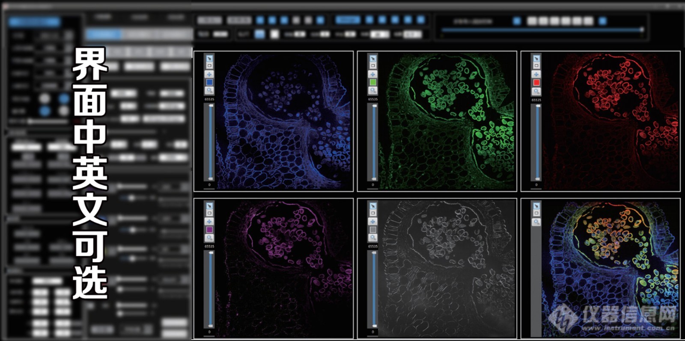The height and width of the screenshot is (341, 685).
Task: Click the 0 minimum value in green panel
Action: 373,185
